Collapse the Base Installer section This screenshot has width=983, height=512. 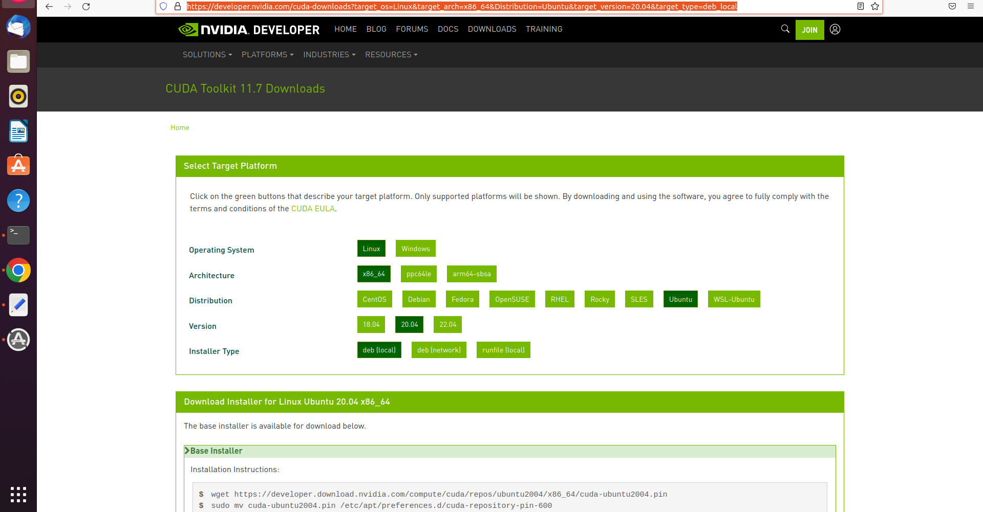[509, 451]
